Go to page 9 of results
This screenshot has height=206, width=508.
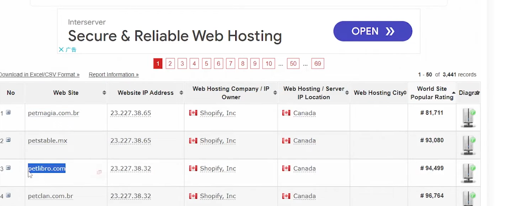(x=255, y=63)
